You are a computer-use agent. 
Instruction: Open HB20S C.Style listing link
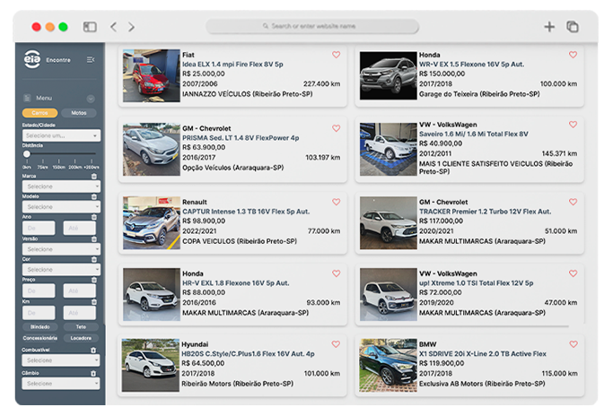coord(248,354)
